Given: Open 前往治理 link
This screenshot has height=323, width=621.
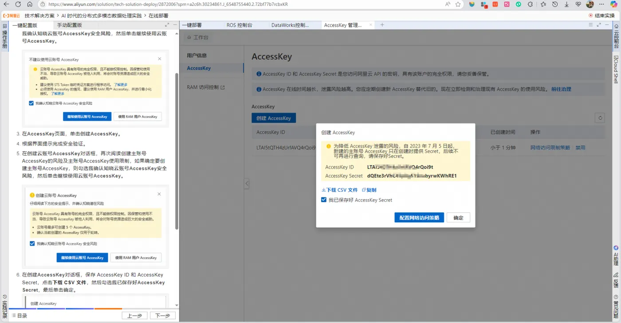Looking at the screenshot, I should coord(561,89).
